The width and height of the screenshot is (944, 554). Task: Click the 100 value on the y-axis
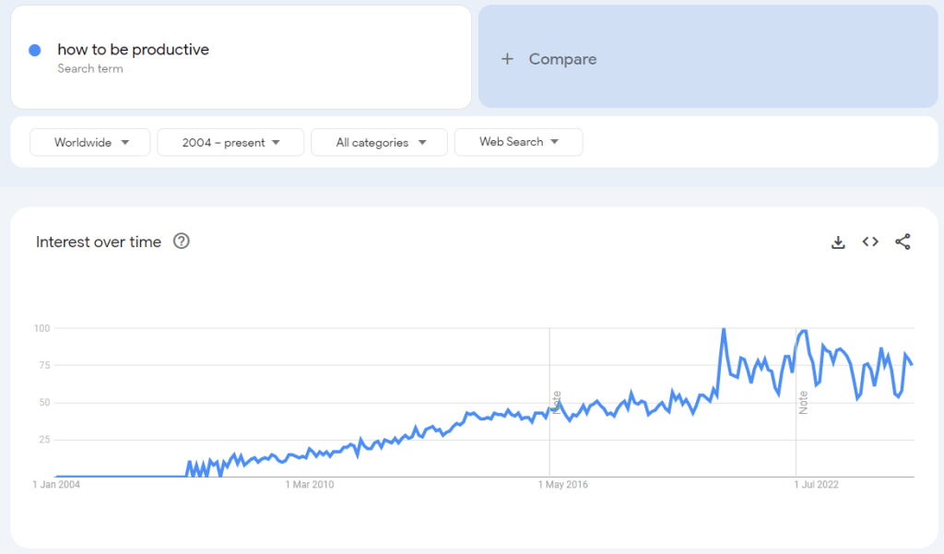[x=41, y=328]
